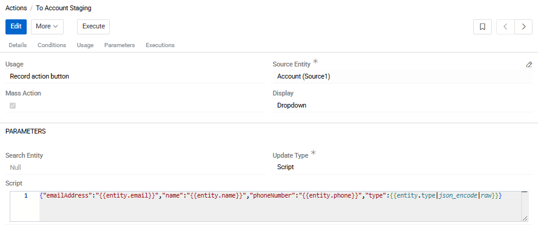Click the Execute button
This screenshot has height=226, width=538.
click(x=93, y=27)
